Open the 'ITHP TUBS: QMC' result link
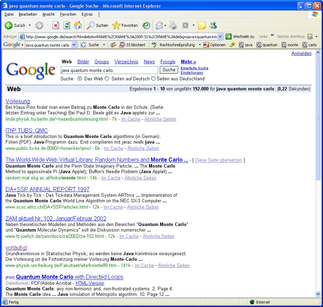323x307 pixels. (27, 130)
